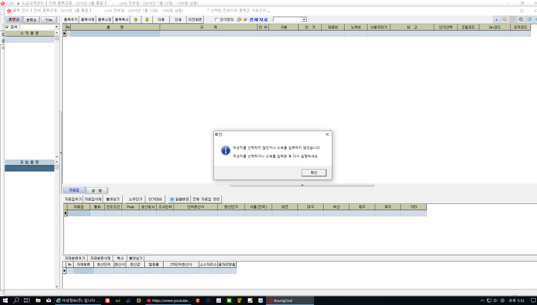Viewport: 537px width, 305px height.
Task: Open the dropdown next to 전체자료
Action: pyautogui.click(x=304, y=19)
